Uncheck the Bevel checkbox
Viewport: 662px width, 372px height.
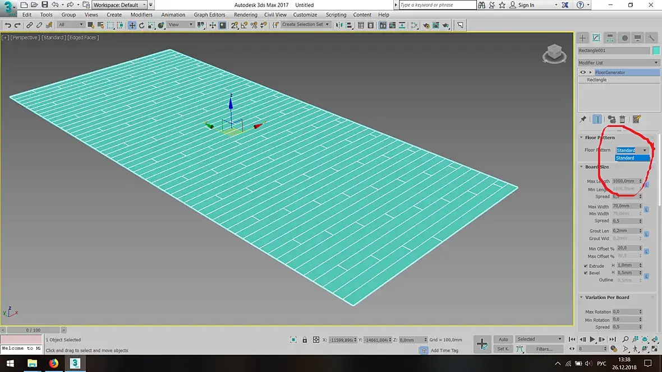(586, 273)
